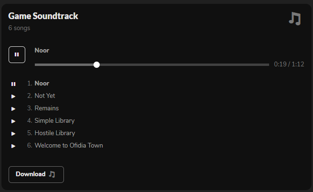Screen dimensions: 313x192
Task: Download the game soundtrack
Action: 36,174
